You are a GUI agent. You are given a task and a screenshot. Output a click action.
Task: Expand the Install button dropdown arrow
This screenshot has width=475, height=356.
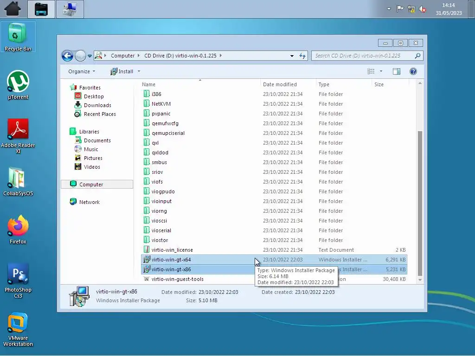[139, 71]
